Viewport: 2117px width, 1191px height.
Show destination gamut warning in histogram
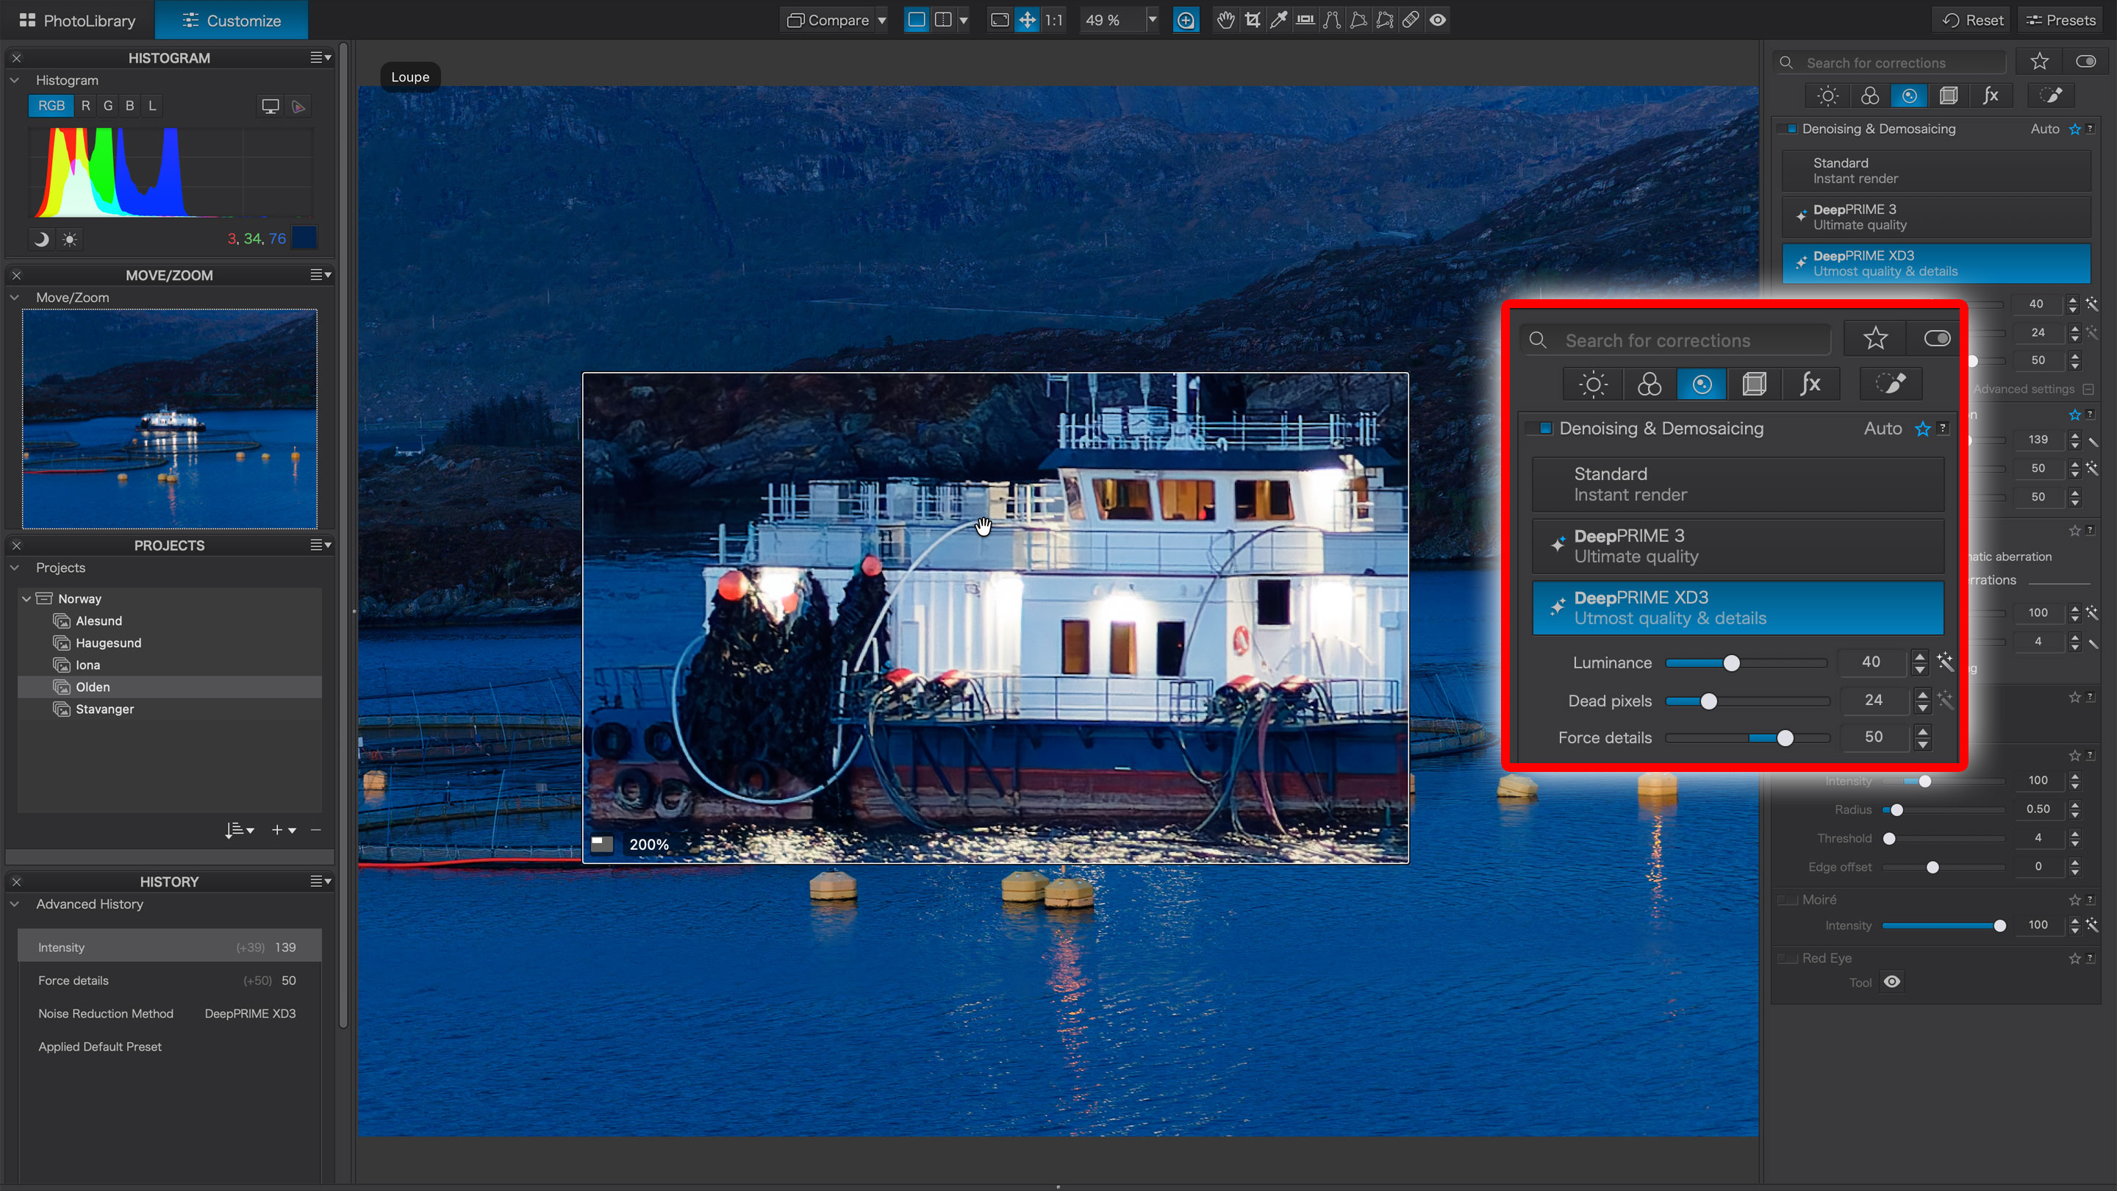coord(299,106)
